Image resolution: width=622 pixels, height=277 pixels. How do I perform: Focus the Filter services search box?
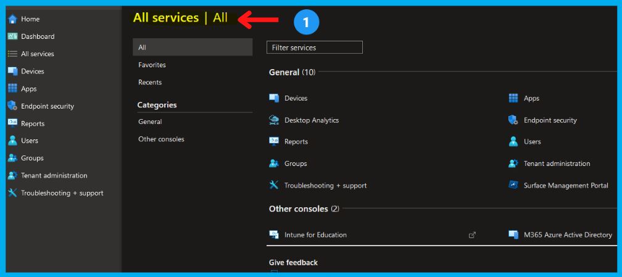[315, 48]
